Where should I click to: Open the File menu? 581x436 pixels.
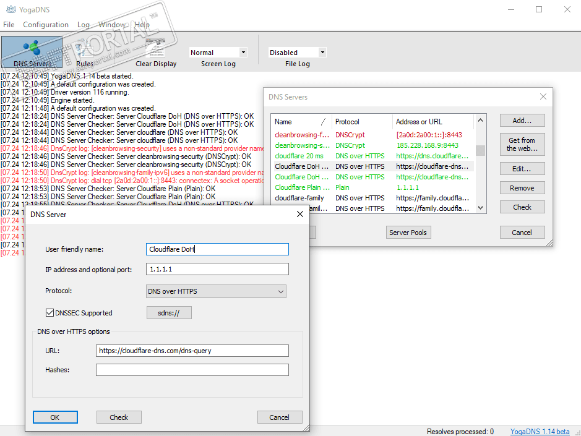[9, 25]
